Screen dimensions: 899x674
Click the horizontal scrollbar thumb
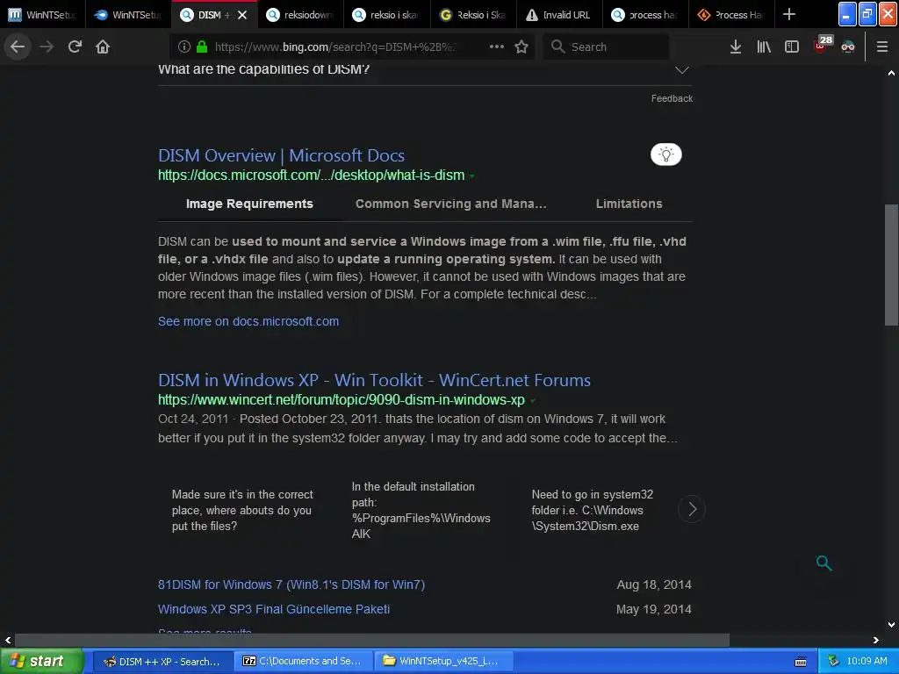[372, 640]
